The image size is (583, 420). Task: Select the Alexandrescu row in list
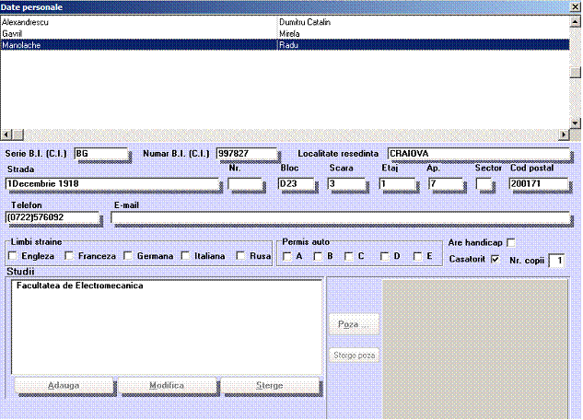pyautogui.click(x=138, y=21)
